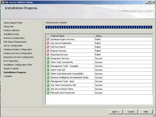The width and height of the screenshot is (156, 117).
Task: Select Analysis Services Configuration step
Action: coord(18,53)
